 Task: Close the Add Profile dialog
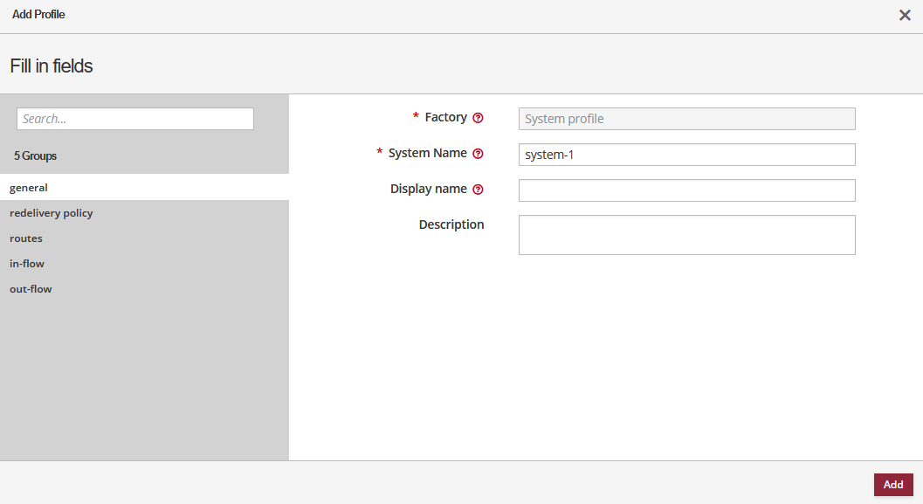point(905,15)
